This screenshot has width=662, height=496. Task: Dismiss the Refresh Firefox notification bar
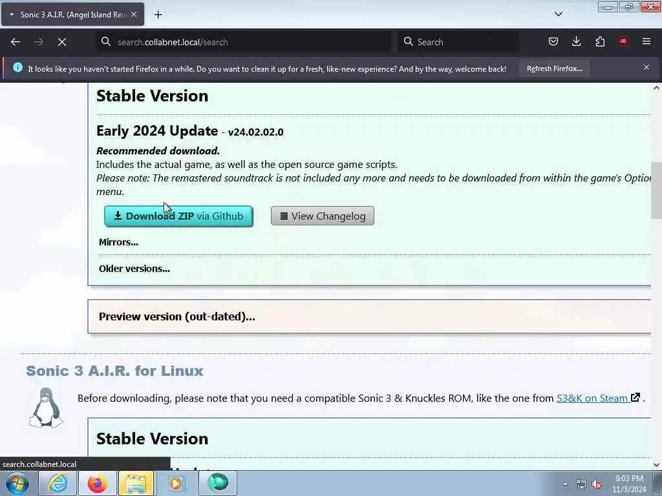(646, 67)
